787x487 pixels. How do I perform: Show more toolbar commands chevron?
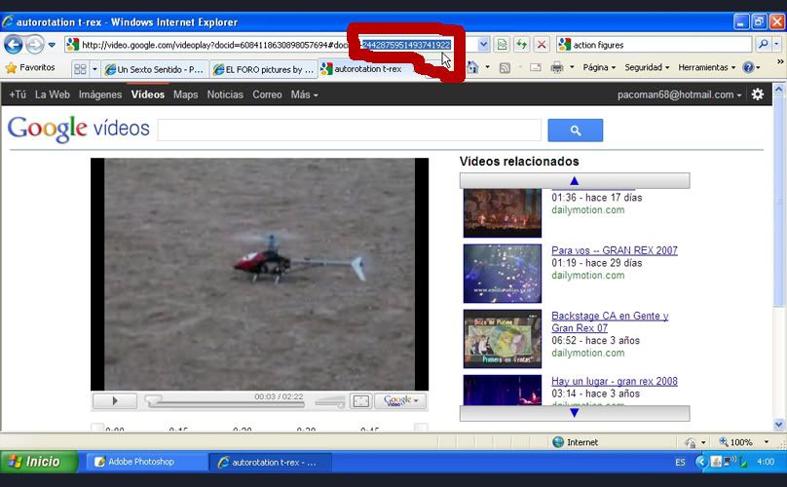pyautogui.click(x=780, y=61)
